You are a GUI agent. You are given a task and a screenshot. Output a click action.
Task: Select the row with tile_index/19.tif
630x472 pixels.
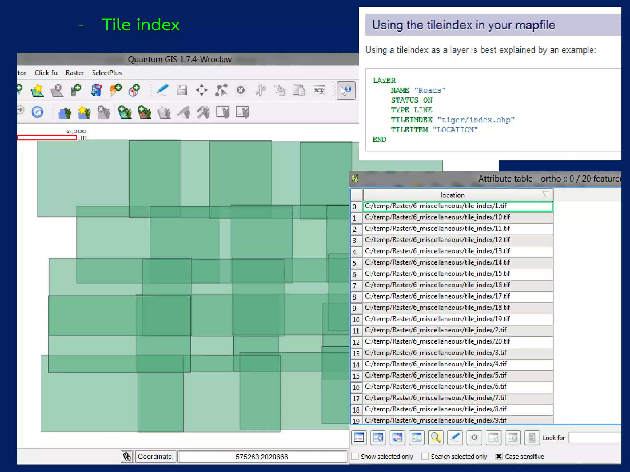[458, 319]
